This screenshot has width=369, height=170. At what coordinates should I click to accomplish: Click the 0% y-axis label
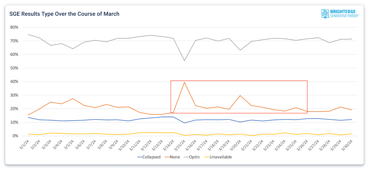coord(15,136)
